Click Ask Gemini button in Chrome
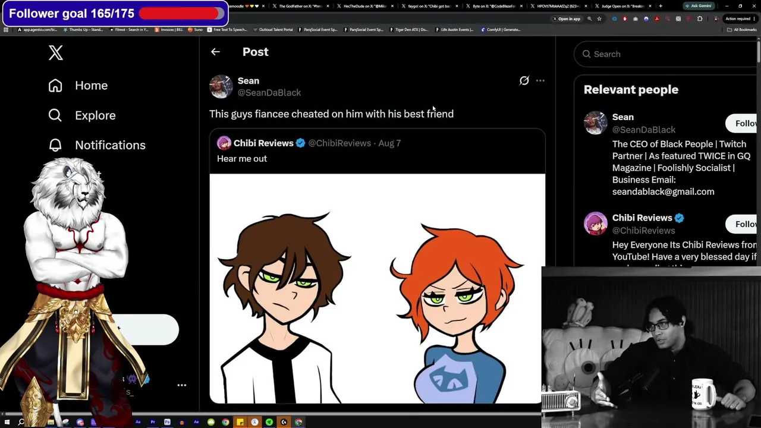 pyautogui.click(x=699, y=6)
